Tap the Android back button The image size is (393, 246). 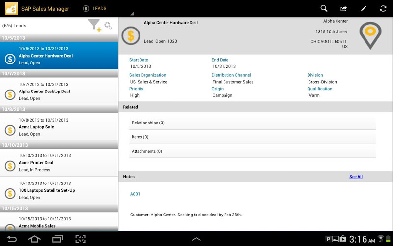point(11,239)
